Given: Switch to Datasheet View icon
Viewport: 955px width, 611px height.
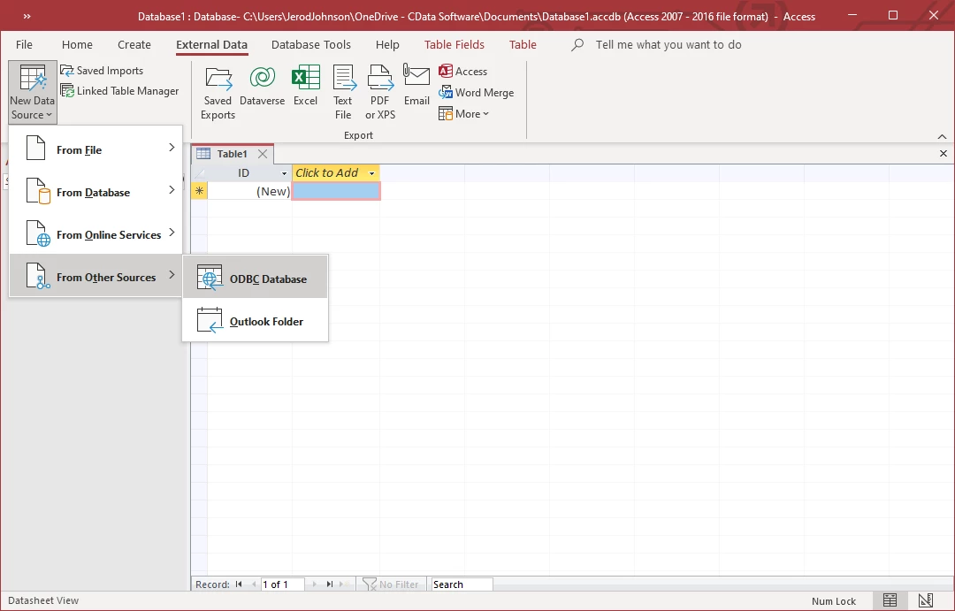Looking at the screenshot, I should coord(890,600).
